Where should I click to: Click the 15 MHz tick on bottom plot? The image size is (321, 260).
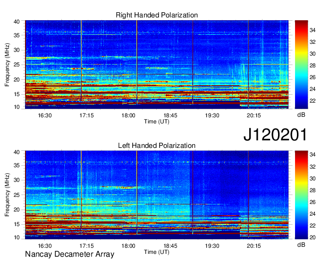pos(17,224)
